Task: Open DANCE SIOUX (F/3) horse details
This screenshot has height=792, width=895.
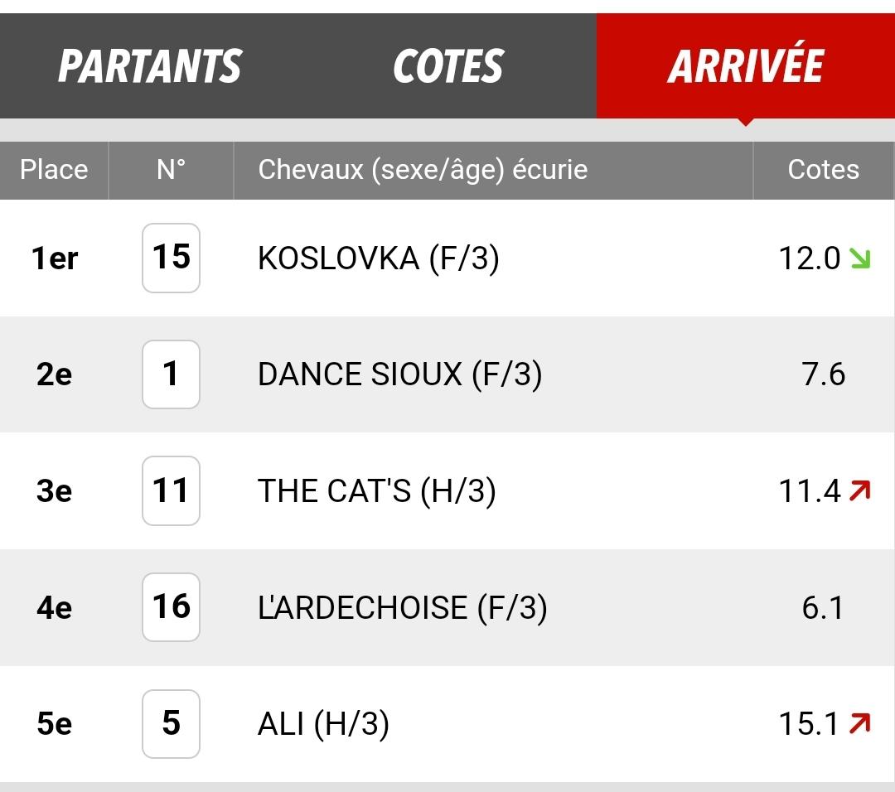Action: pyautogui.click(x=399, y=375)
